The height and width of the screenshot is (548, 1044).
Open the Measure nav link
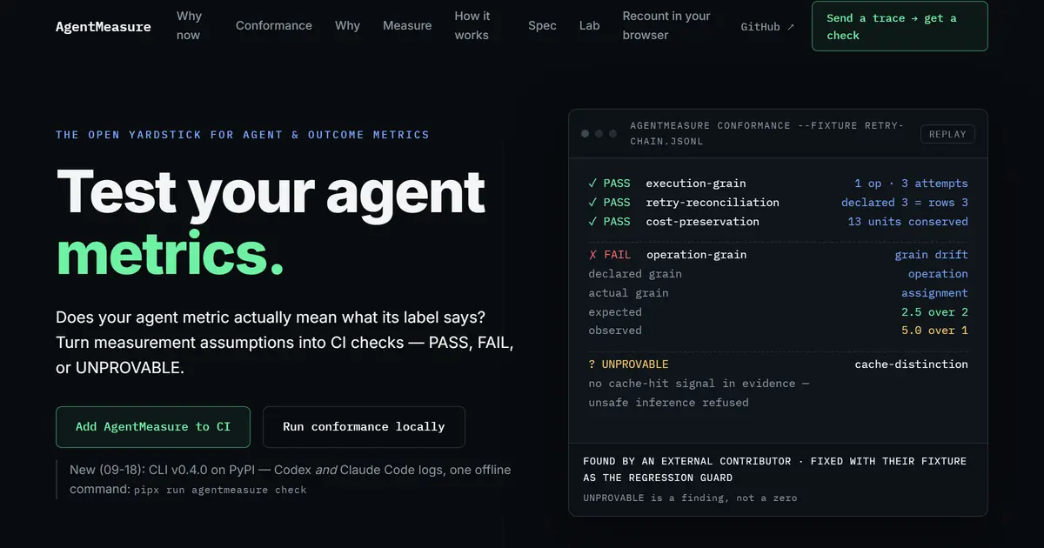(407, 26)
